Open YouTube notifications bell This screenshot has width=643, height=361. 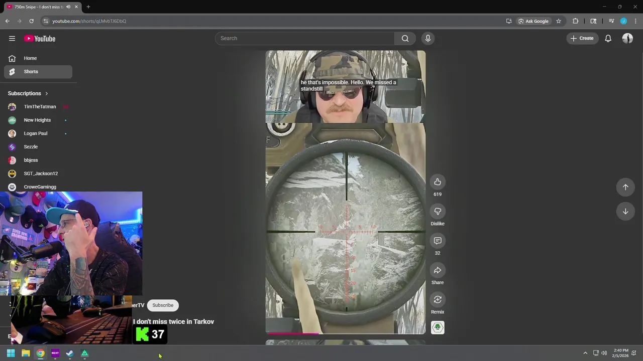pos(608,39)
